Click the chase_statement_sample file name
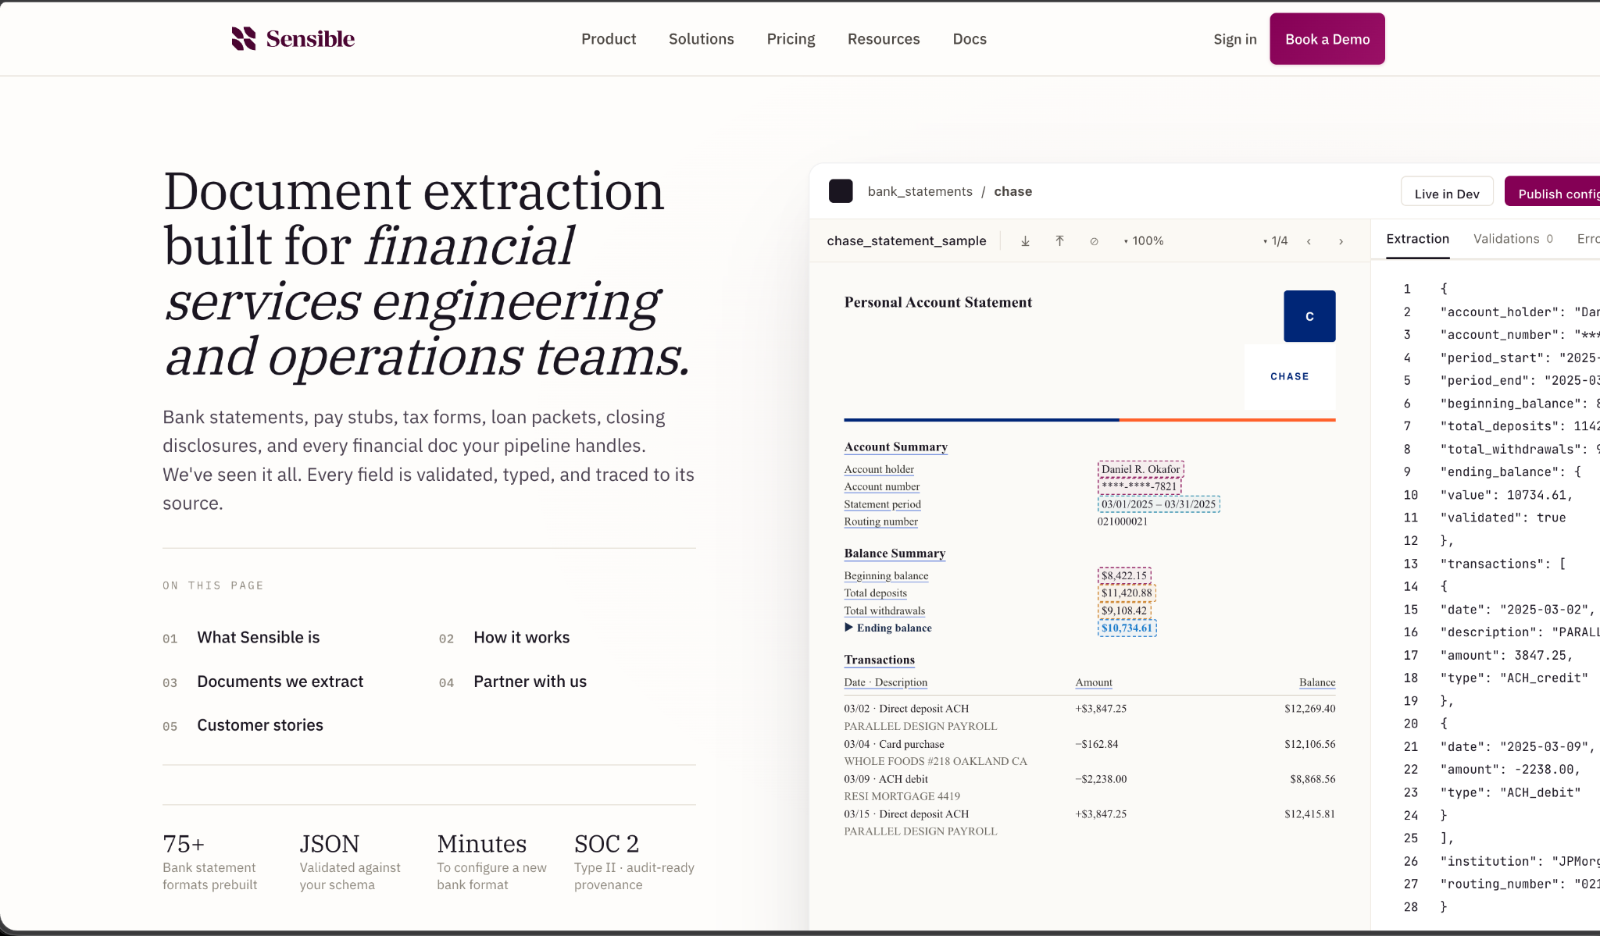The image size is (1600, 936). pyautogui.click(x=906, y=241)
